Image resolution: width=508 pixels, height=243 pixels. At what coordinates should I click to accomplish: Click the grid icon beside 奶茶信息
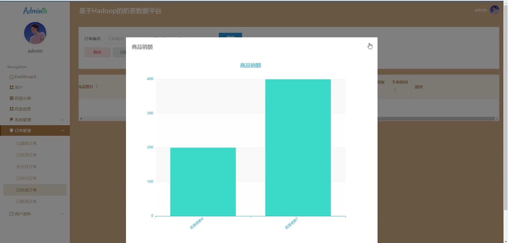coord(11,109)
